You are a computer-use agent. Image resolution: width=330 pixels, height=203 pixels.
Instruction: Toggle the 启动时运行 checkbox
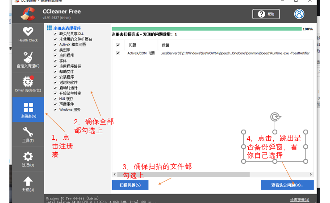coord(55,88)
